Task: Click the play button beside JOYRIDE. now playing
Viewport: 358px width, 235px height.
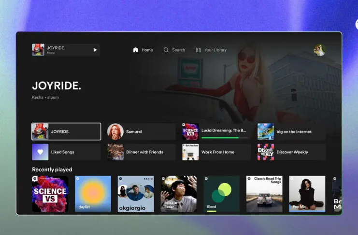Action: point(95,50)
